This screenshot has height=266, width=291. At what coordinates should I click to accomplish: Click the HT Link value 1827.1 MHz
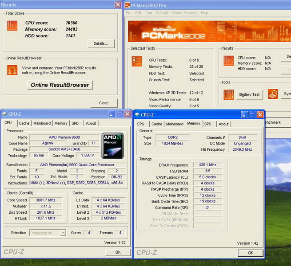click(x=46, y=218)
